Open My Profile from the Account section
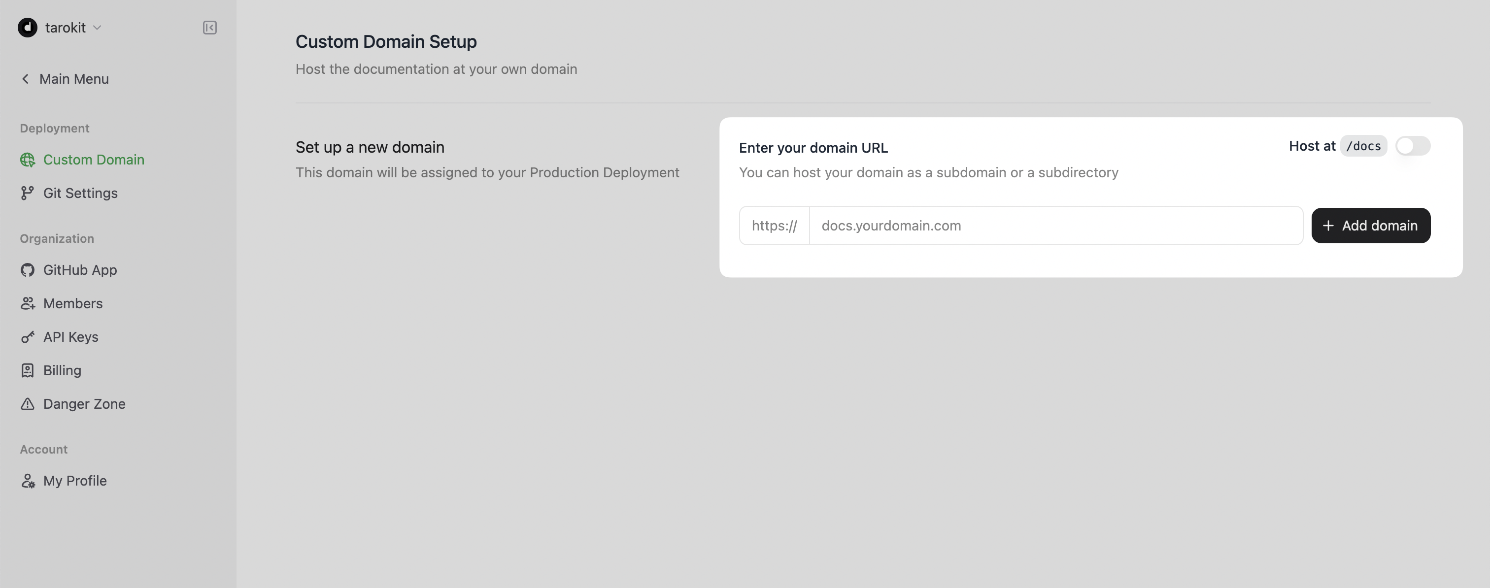1490x588 pixels. coord(74,481)
